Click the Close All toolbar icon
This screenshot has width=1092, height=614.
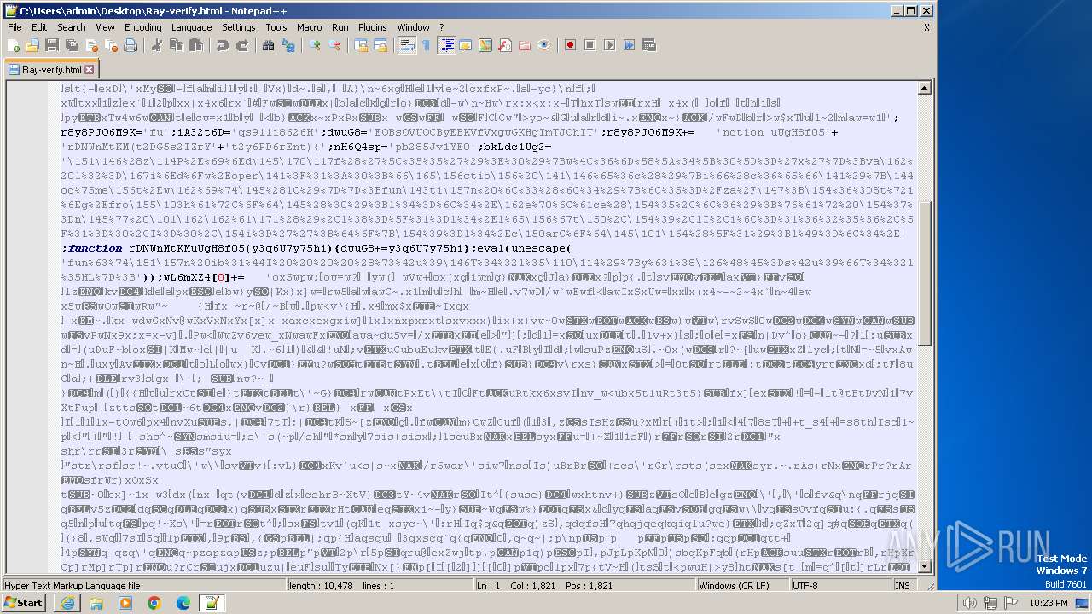[x=111, y=45]
